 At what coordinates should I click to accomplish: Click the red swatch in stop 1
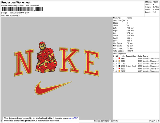(x=119, y=58)
